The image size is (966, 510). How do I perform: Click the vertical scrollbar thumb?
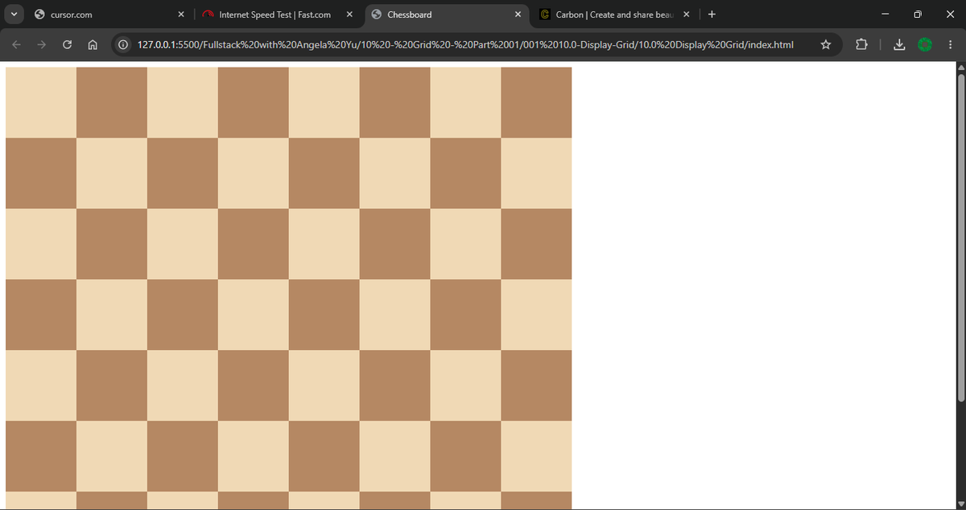click(960, 236)
